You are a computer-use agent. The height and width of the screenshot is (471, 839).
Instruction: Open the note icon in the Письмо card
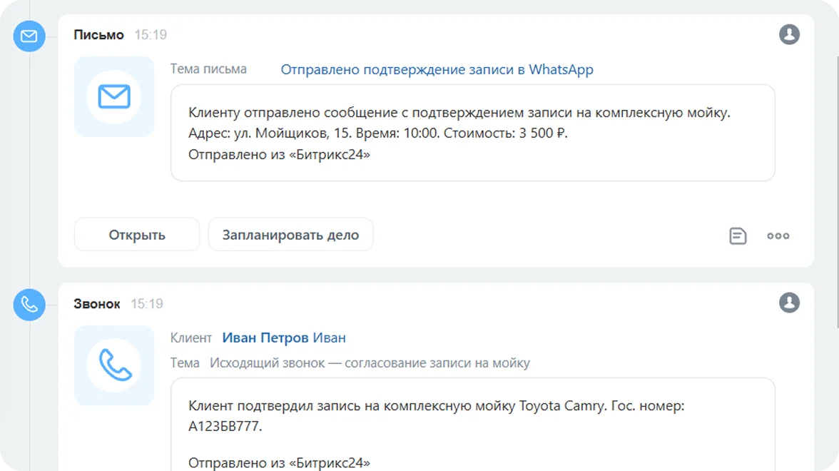pyautogui.click(x=738, y=235)
